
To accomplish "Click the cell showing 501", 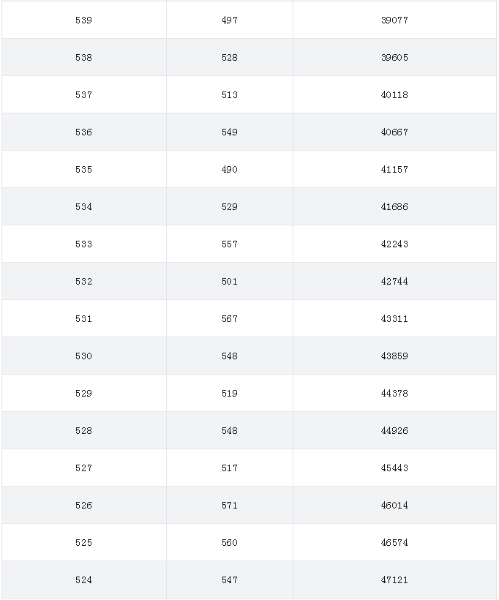I will click(230, 281).
